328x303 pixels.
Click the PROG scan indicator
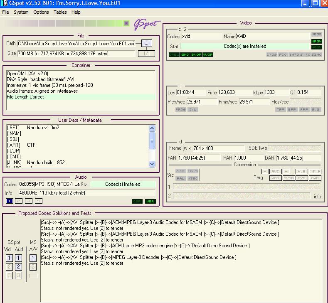tap(180, 109)
